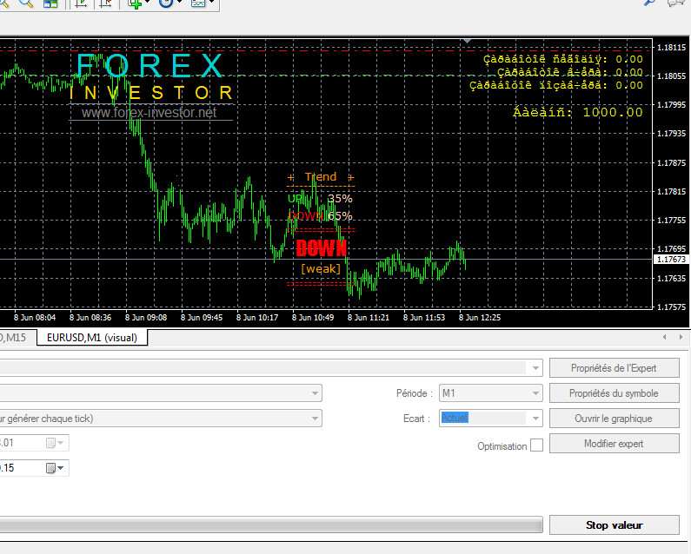Toggle the chart shift icon
The height and width of the screenshot is (554, 691).
click(105, 3)
